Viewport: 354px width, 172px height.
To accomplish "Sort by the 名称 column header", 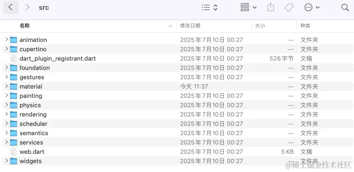I will [25, 26].
